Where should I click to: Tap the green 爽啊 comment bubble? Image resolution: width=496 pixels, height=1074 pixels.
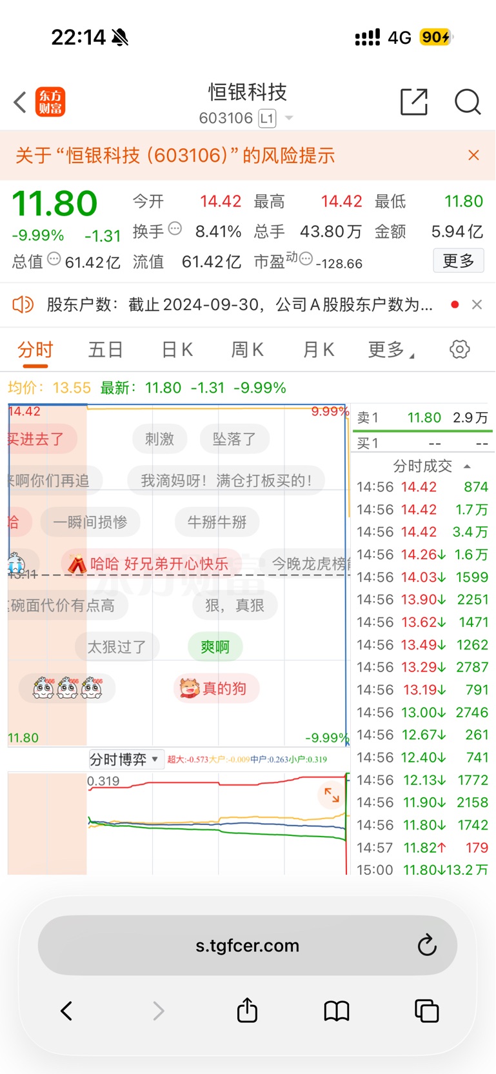215,646
